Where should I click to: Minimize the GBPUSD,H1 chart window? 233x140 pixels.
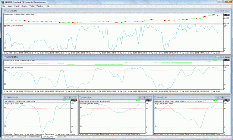click(x=140, y=98)
